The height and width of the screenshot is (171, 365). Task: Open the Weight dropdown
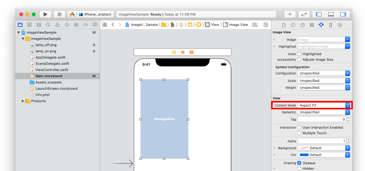pyautogui.click(x=324, y=88)
